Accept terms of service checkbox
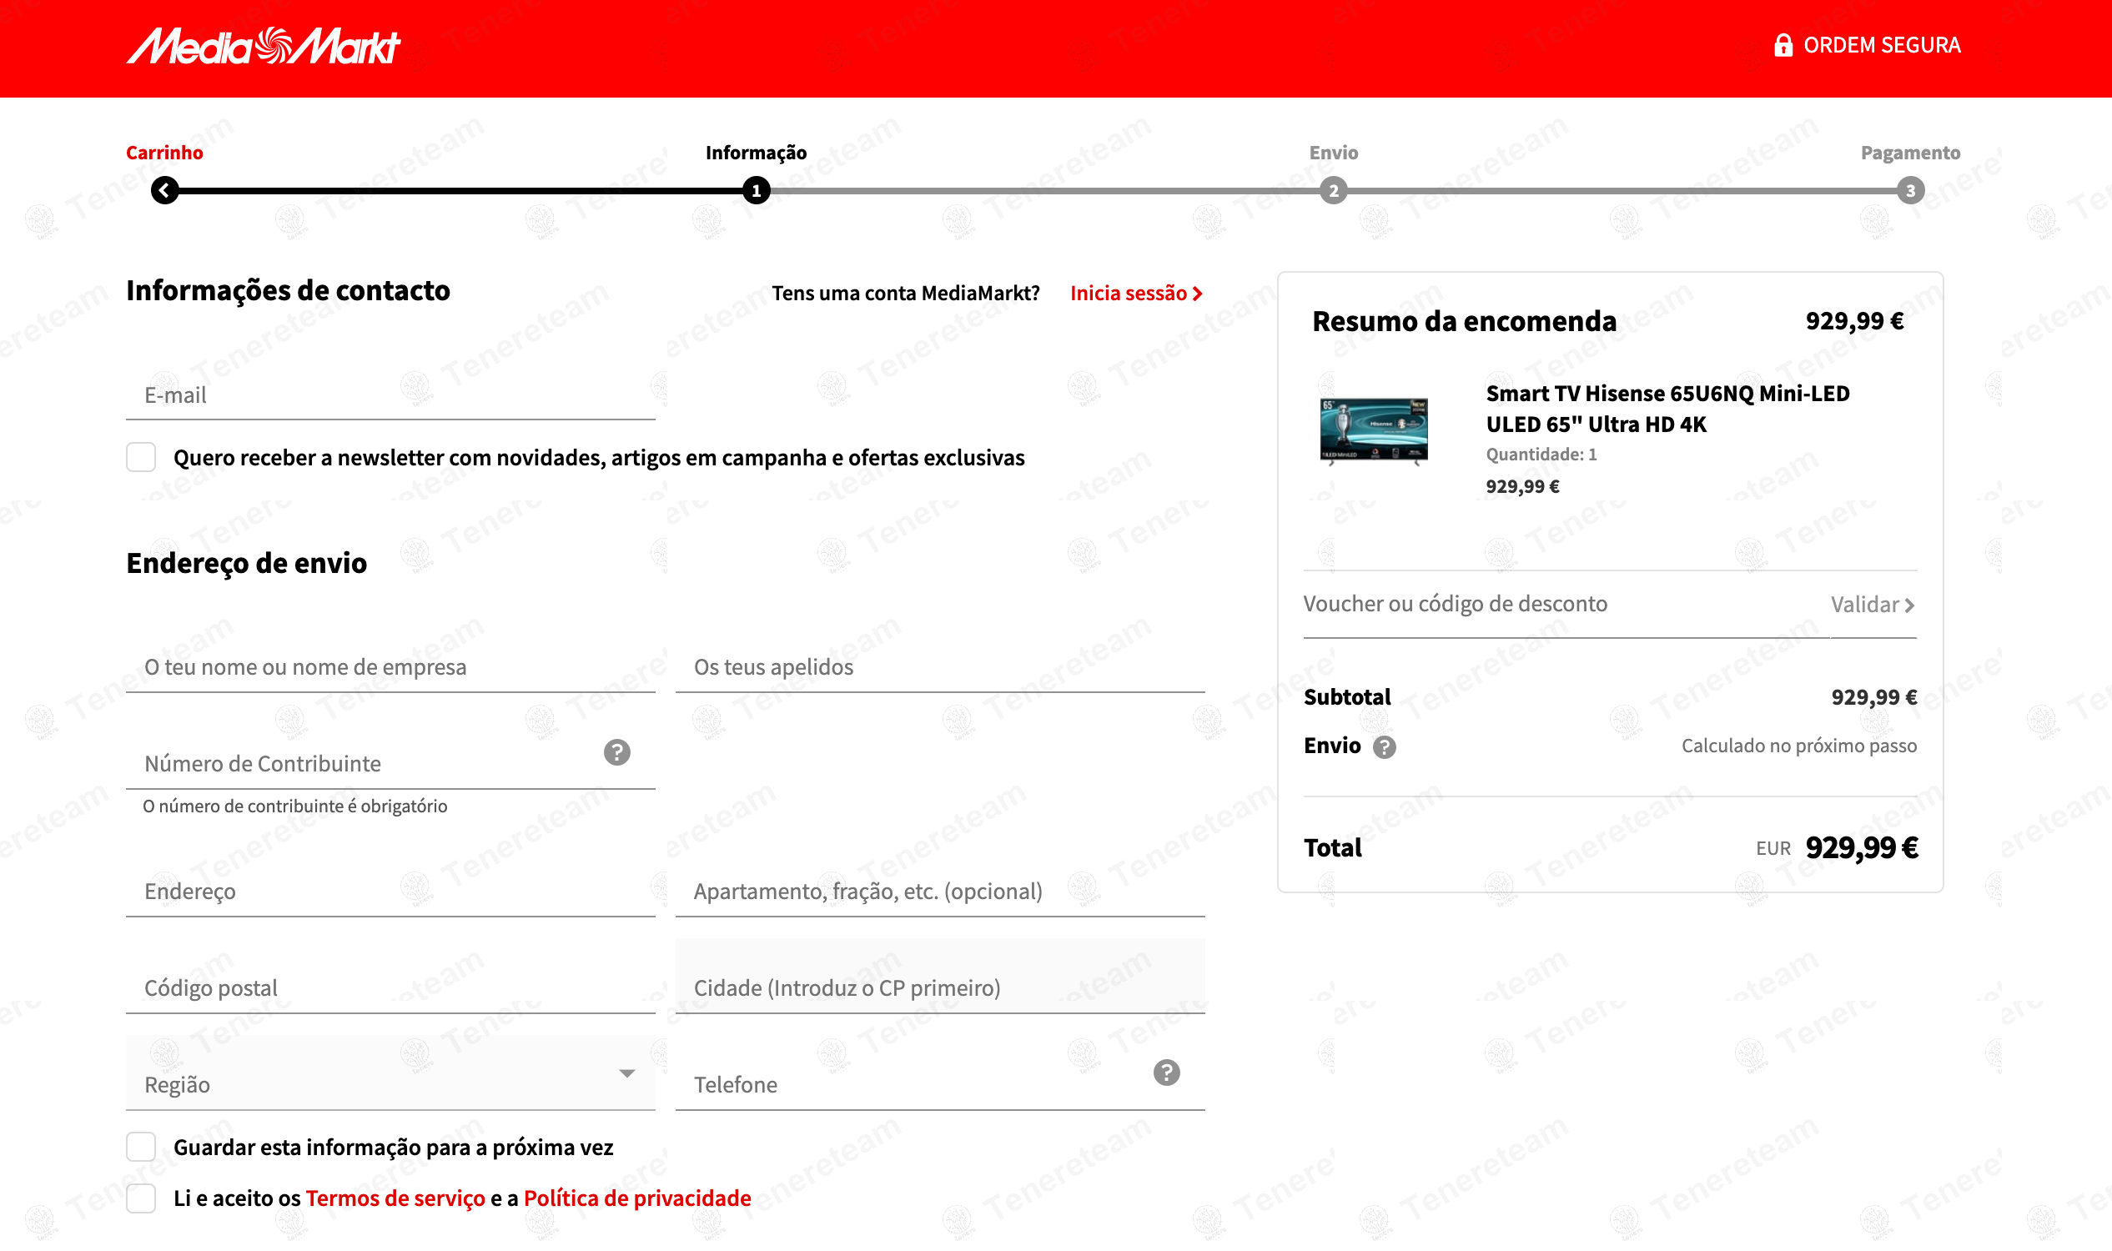This screenshot has height=1251, width=2112. [141, 1198]
